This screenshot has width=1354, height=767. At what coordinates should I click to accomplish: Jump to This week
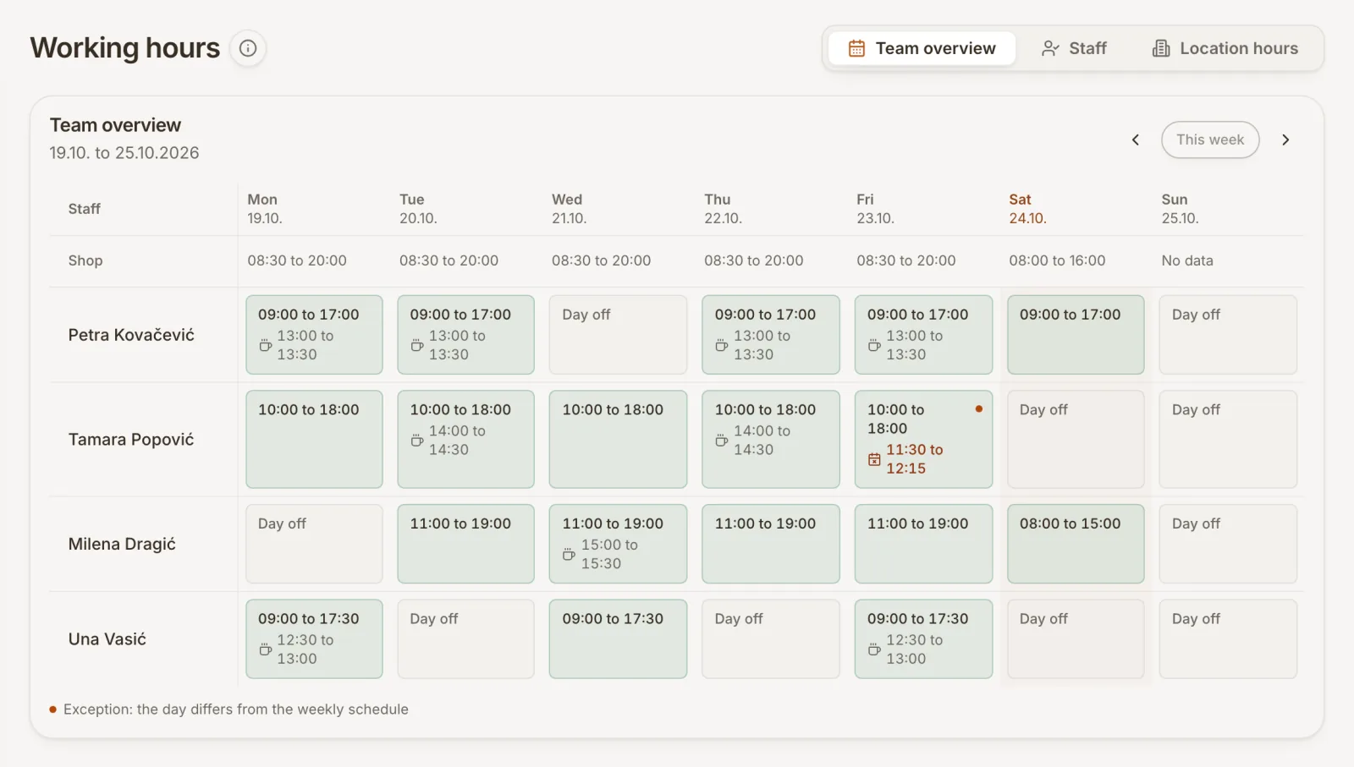1210,140
